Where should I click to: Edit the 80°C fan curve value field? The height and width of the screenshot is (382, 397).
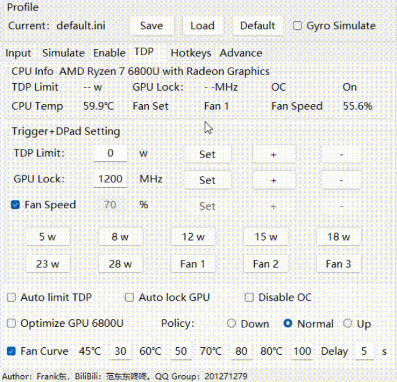coord(302,351)
